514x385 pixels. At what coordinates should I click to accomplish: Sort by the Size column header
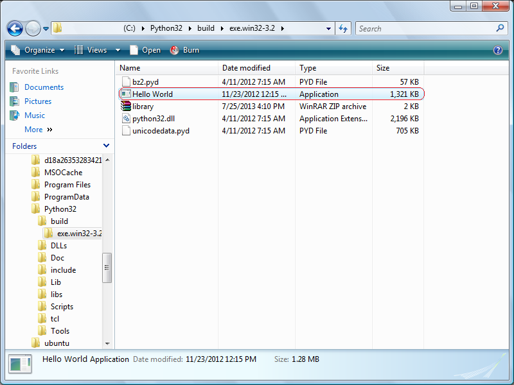[398, 68]
